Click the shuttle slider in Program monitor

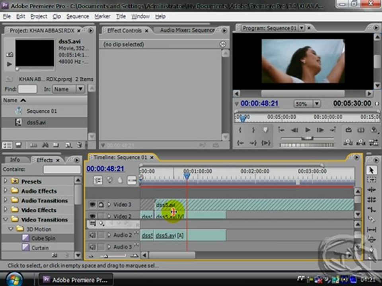click(307, 138)
